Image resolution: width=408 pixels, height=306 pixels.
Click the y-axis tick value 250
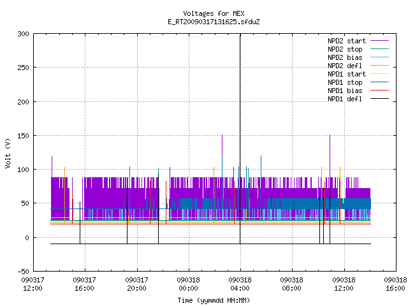tap(23, 68)
